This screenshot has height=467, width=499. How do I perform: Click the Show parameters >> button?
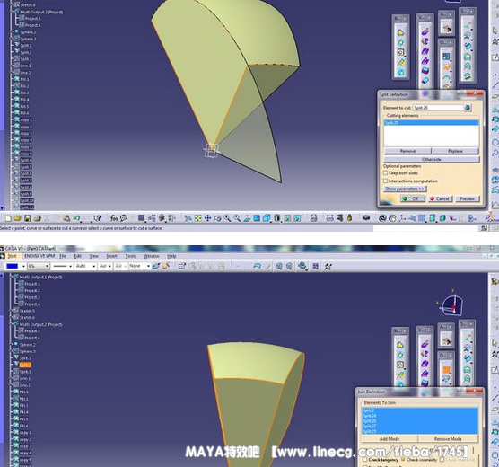(405, 189)
